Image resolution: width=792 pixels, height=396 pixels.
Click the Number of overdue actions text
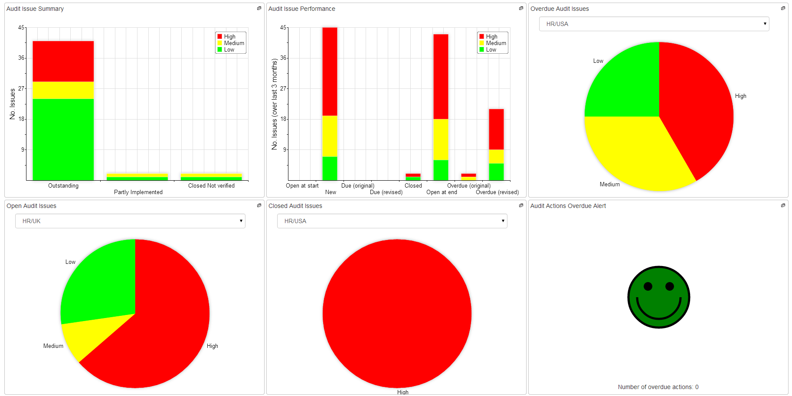658,387
